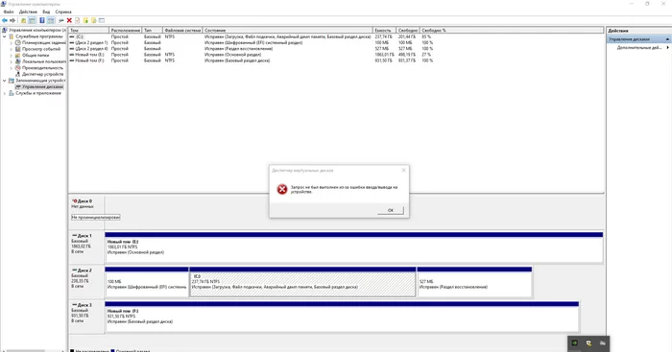Click the red X delete toolbar icon

69,20
